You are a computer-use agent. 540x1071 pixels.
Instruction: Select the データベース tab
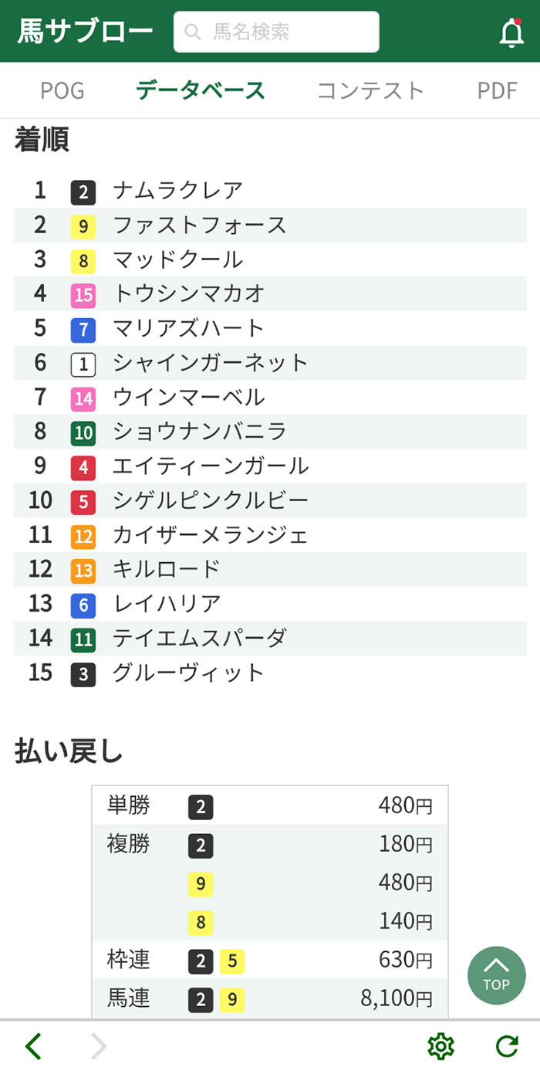point(201,90)
